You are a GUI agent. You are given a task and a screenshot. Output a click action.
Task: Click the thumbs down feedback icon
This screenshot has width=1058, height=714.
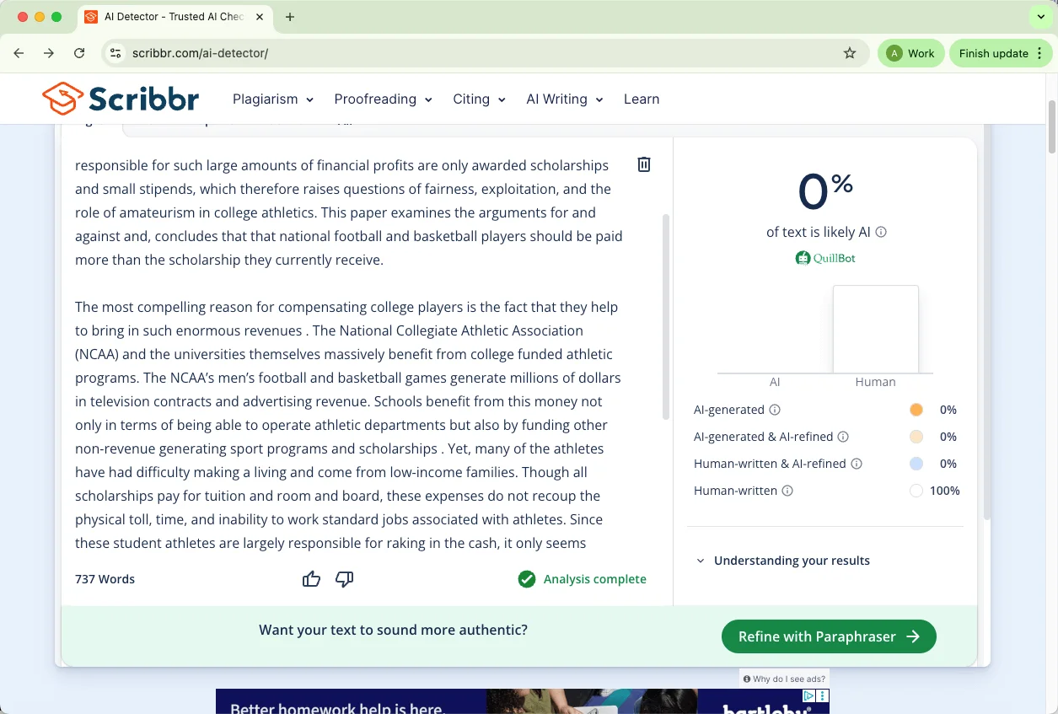tap(344, 579)
